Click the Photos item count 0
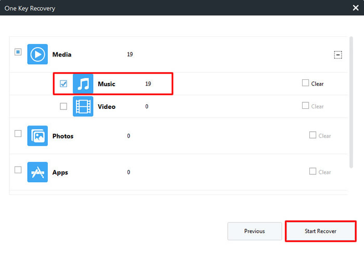Viewport: 364px width, 263px height. point(128,136)
